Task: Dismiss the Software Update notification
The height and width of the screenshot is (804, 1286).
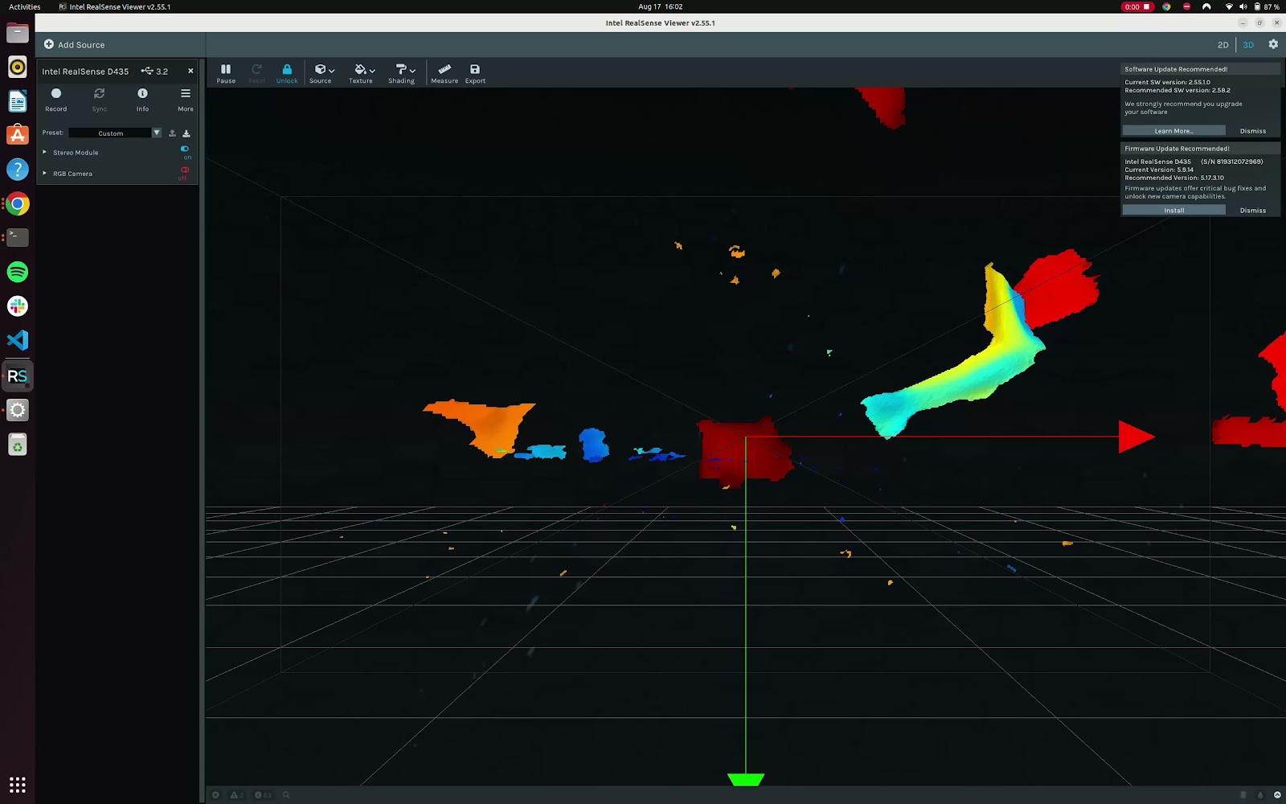Action: (1252, 131)
